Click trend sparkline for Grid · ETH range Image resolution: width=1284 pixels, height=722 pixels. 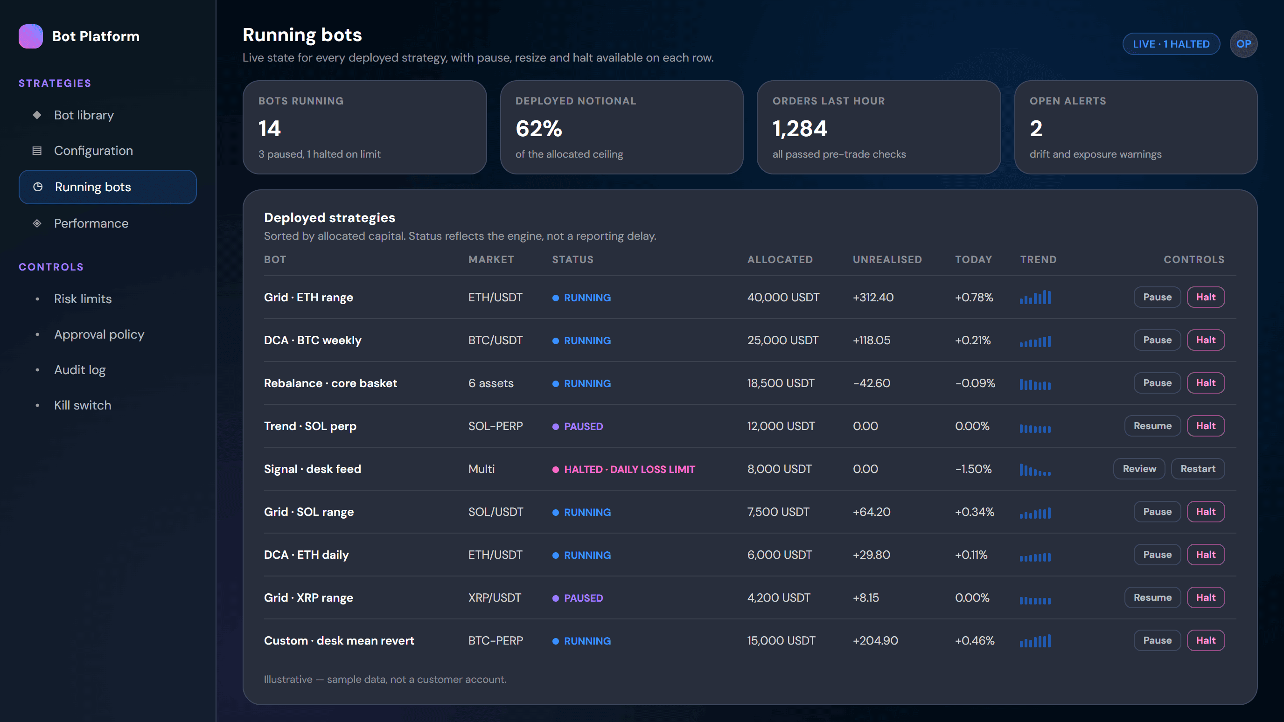tap(1035, 298)
